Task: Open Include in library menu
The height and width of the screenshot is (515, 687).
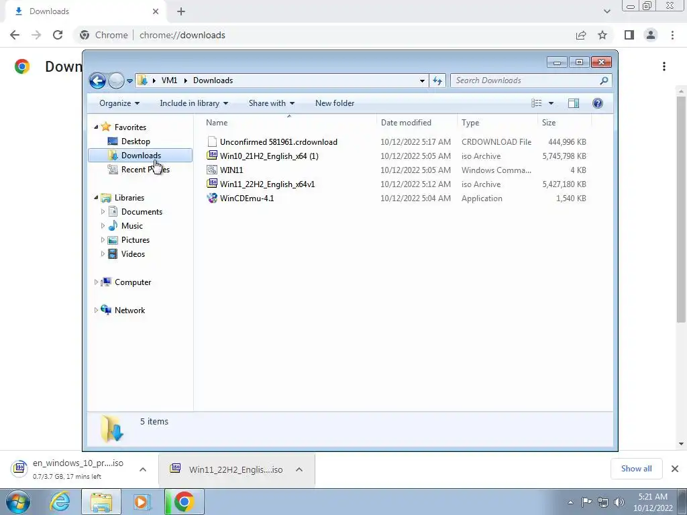Action: coord(194,103)
